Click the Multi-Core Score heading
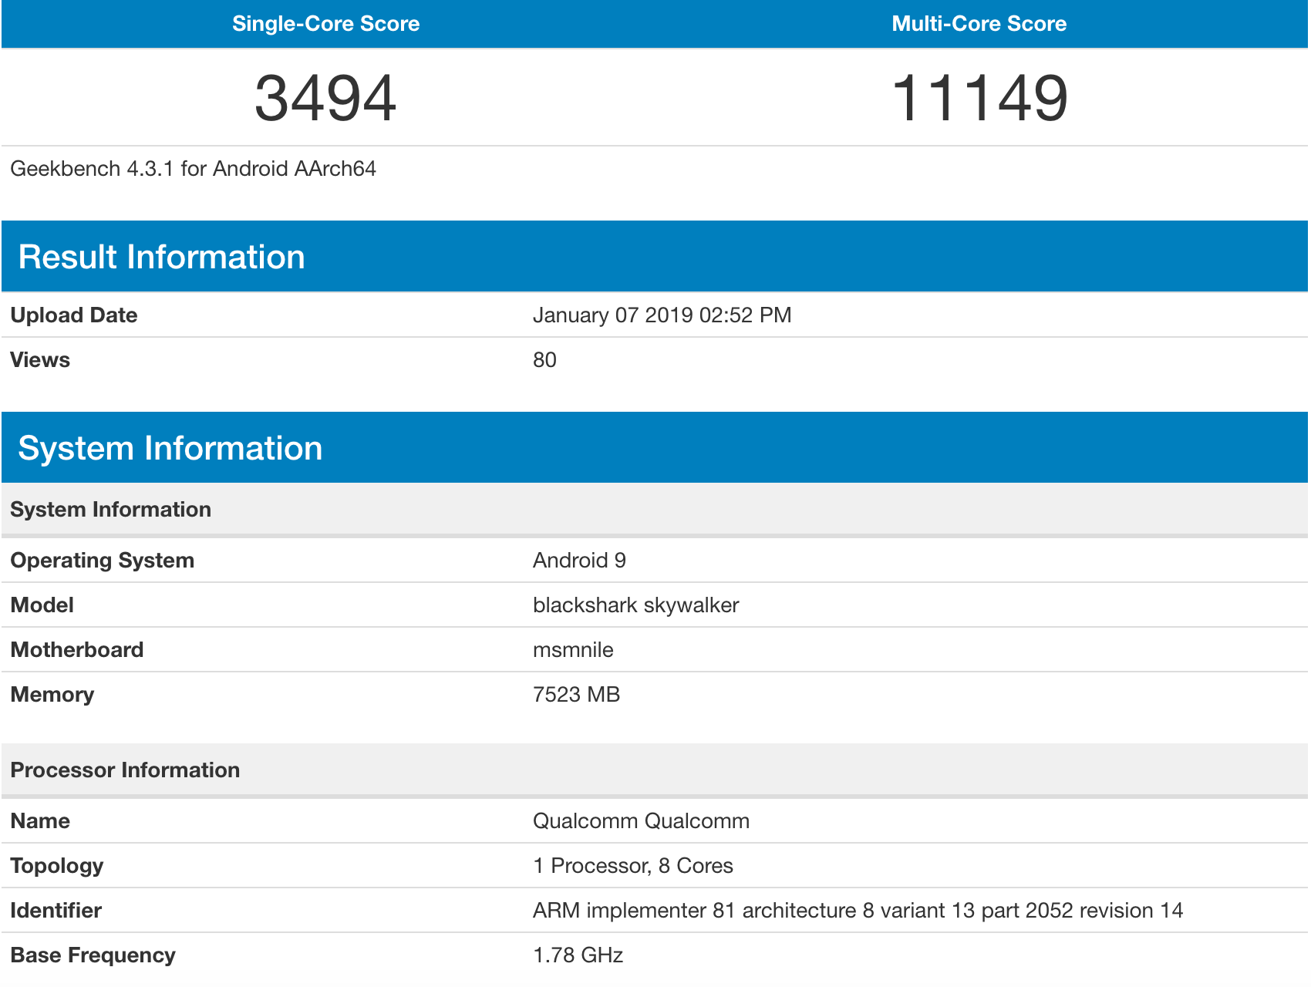 (979, 24)
